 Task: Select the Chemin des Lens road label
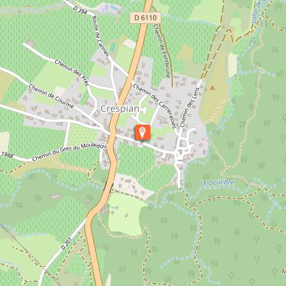pyautogui.click(x=189, y=107)
